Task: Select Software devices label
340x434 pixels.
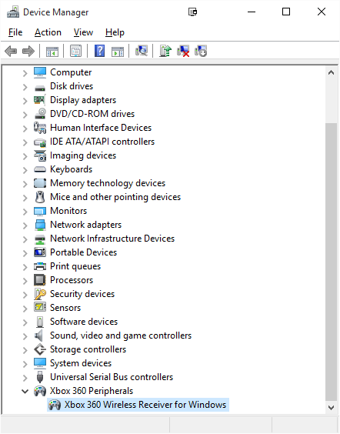Action: 84,322
